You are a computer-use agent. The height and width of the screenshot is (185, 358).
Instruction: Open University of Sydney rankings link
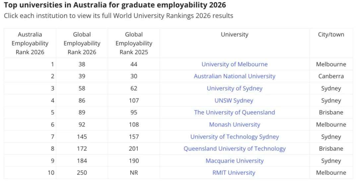click(234, 89)
